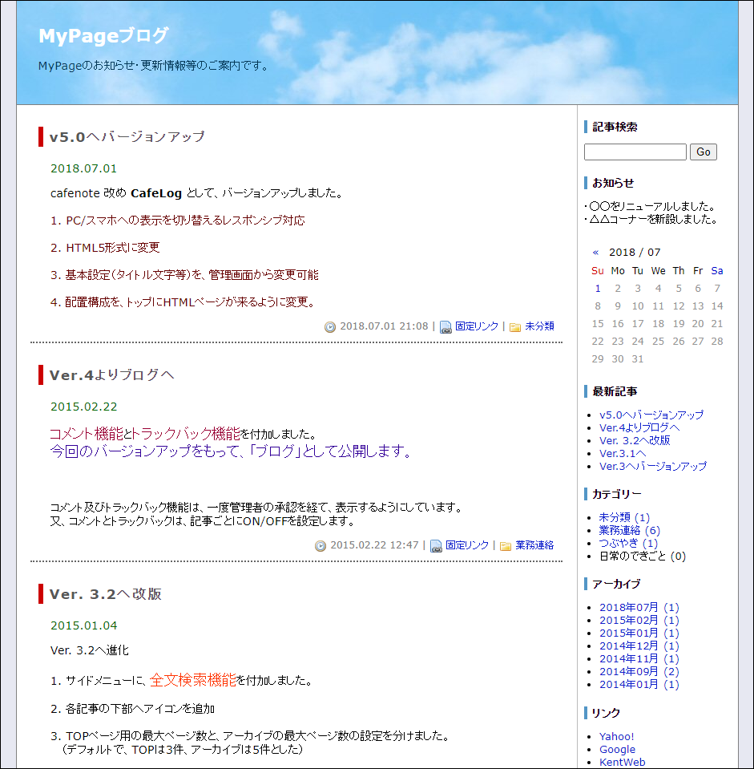Open the 2014年09月 (2) archive
The height and width of the screenshot is (769, 754).
[639, 671]
